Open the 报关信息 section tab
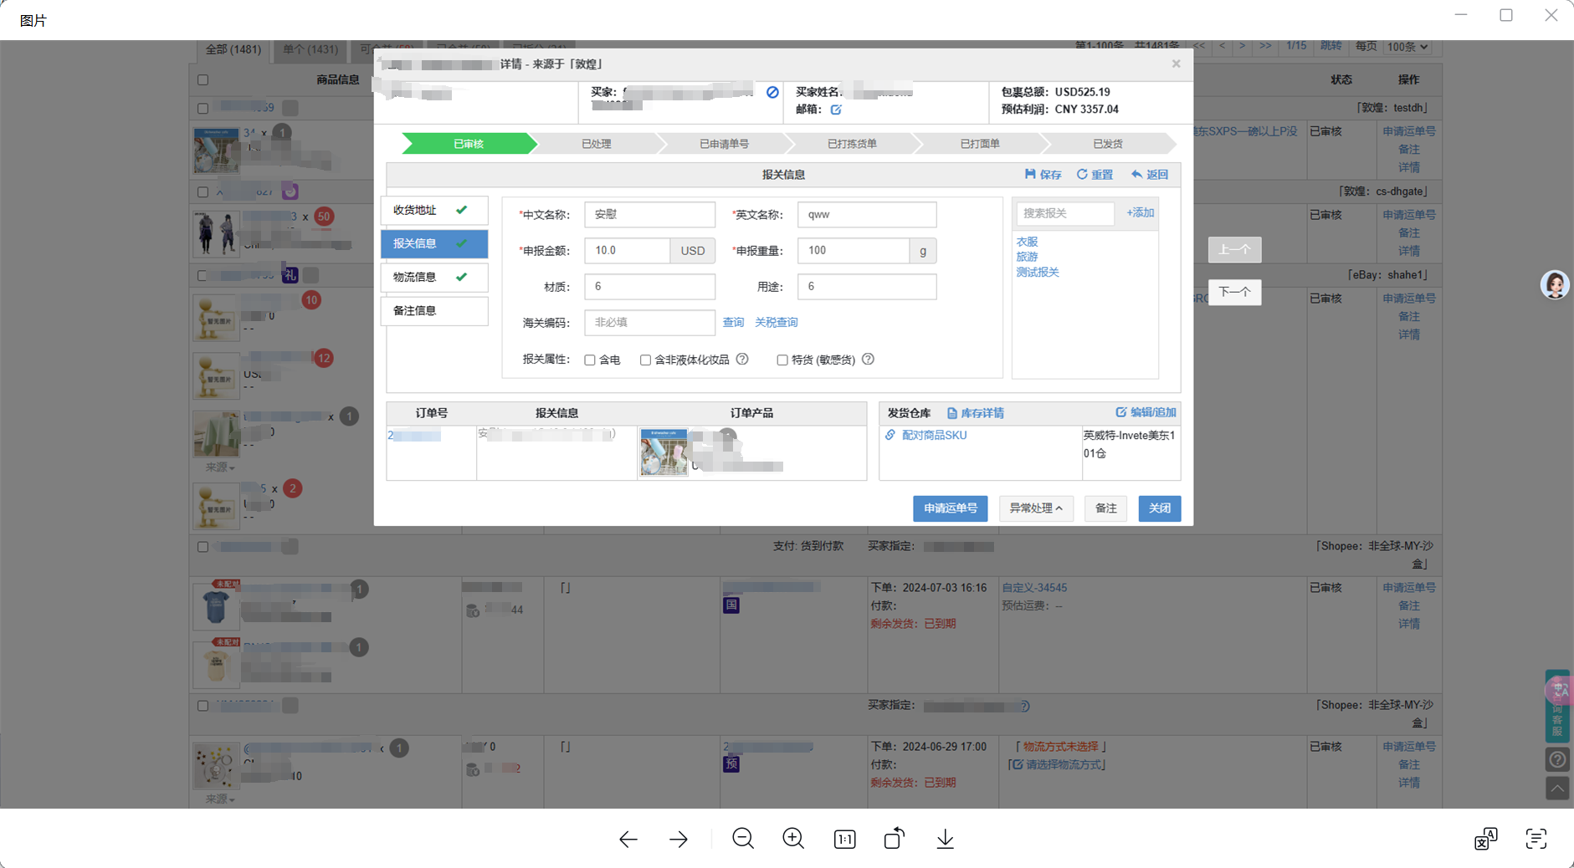1574x868 pixels. coord(434,243)
